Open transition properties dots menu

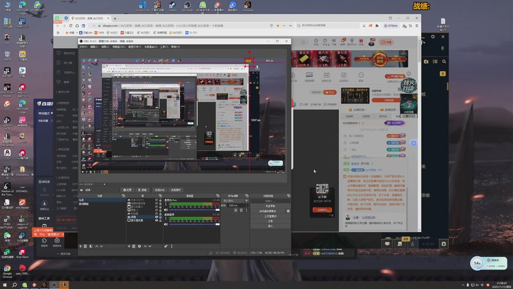click(x=247, y=211)
